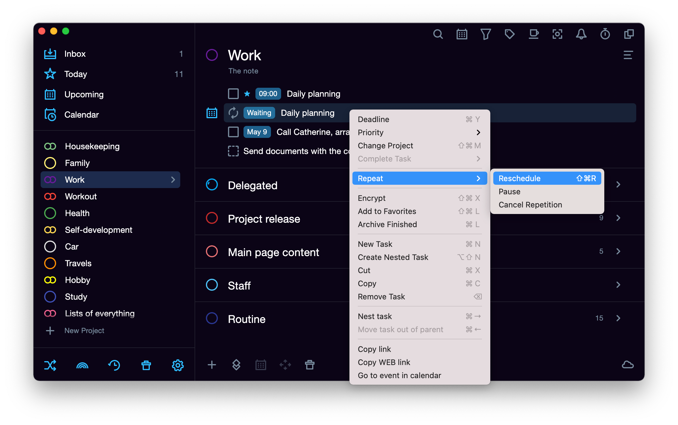Viewport: 678px width, 425px height.
Task: Expand the Main page content chevron
Action: (x=618, y=251)
